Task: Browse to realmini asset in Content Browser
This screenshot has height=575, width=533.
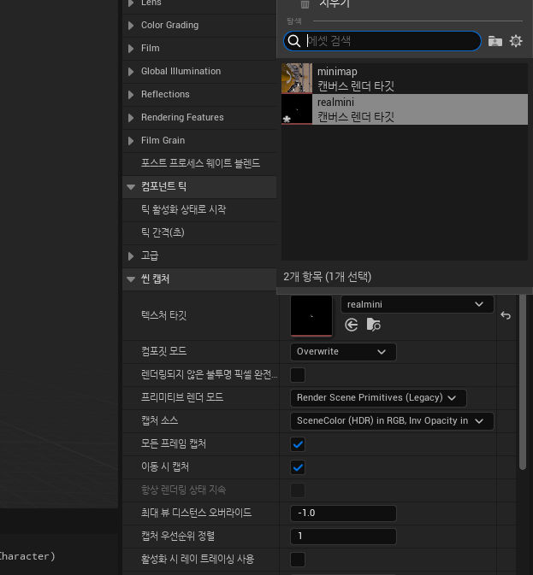Action: point(373,325)
